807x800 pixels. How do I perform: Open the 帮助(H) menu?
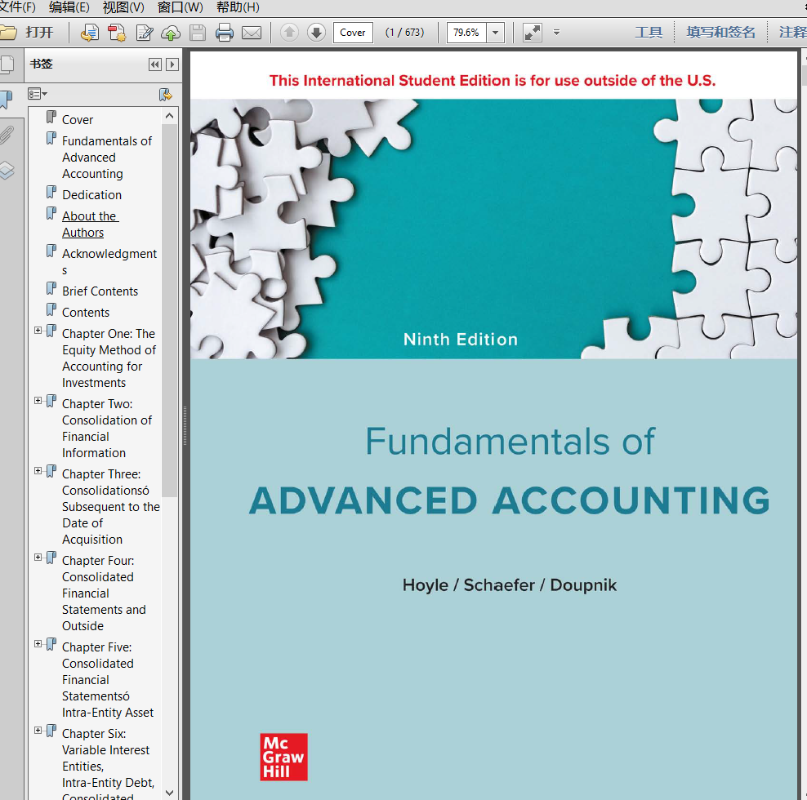[238, 7]
